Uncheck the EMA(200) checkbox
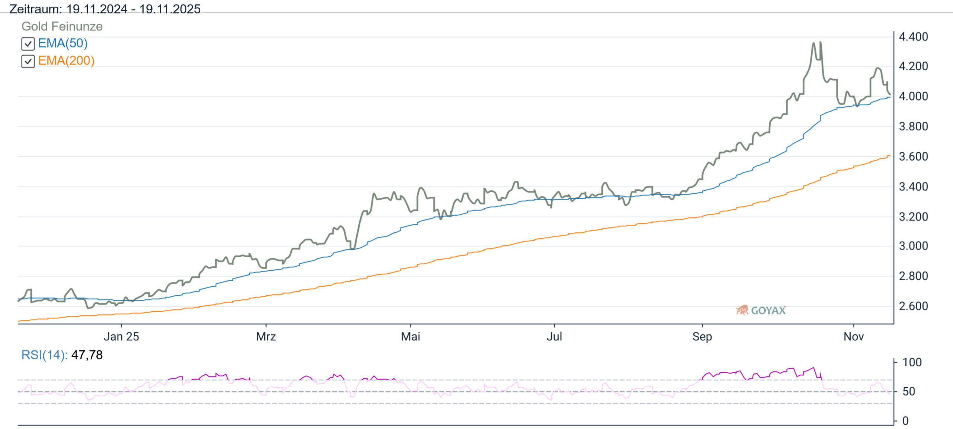The image size is (953, 429). click(x=28, y=61)
